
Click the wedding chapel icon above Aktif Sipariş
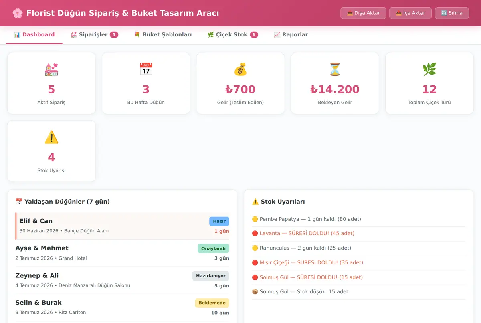[x=51, y=69]
